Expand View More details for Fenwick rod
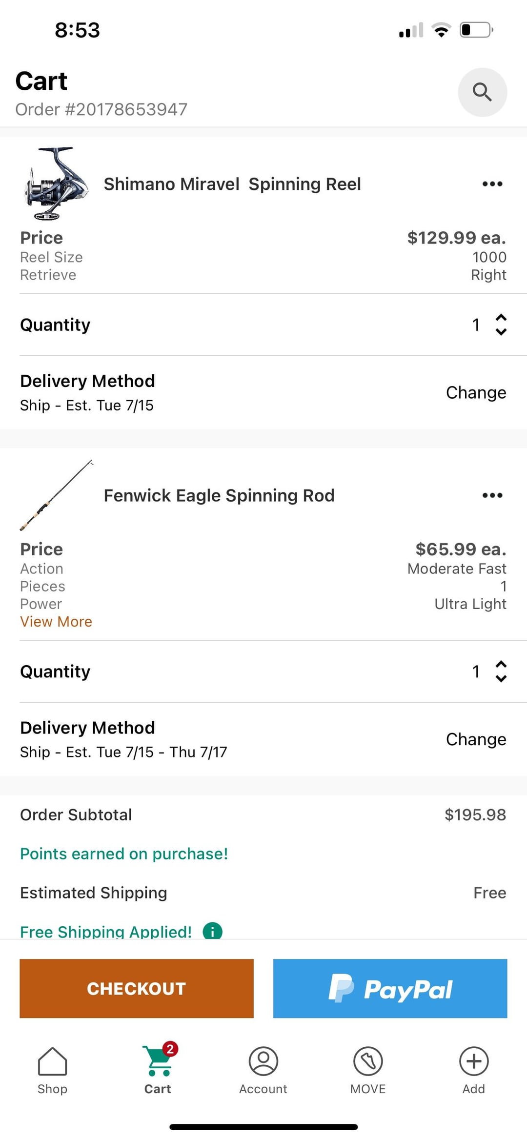 pyautogui.click(x=56, y=622)
